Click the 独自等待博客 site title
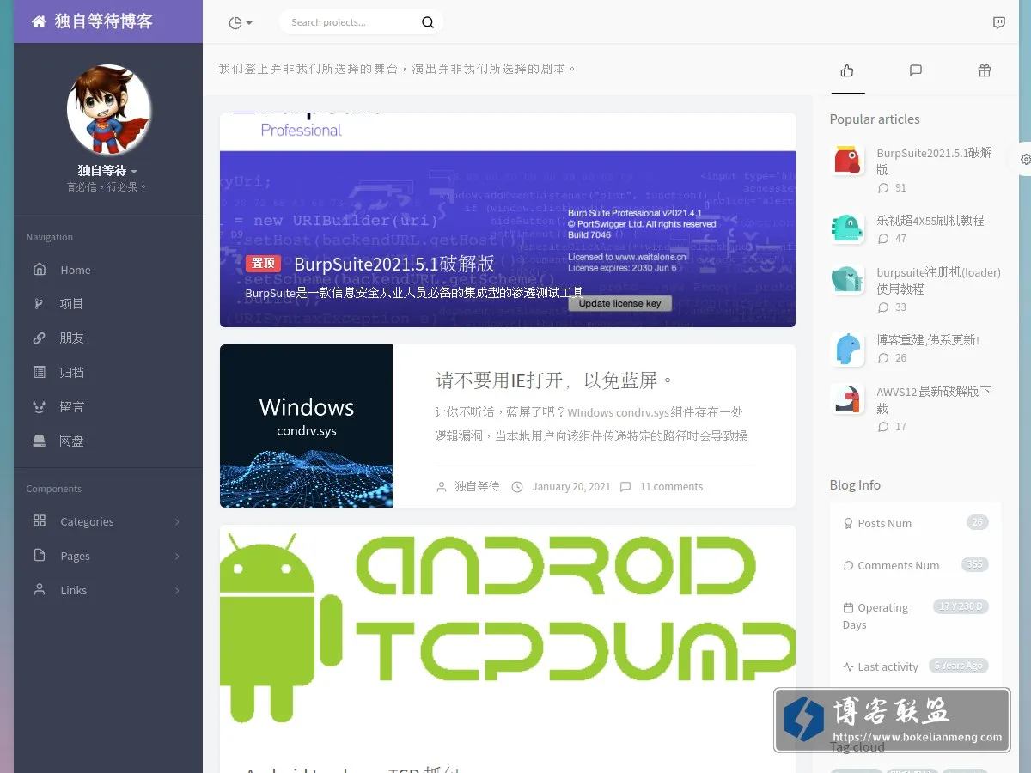The image size is (1031, 773). tap(104, 21)
